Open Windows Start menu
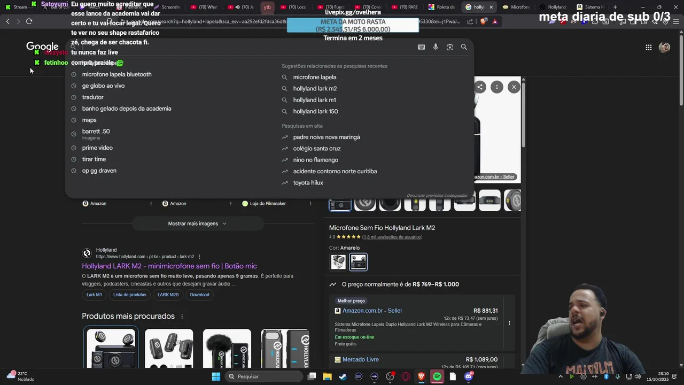 216,376
